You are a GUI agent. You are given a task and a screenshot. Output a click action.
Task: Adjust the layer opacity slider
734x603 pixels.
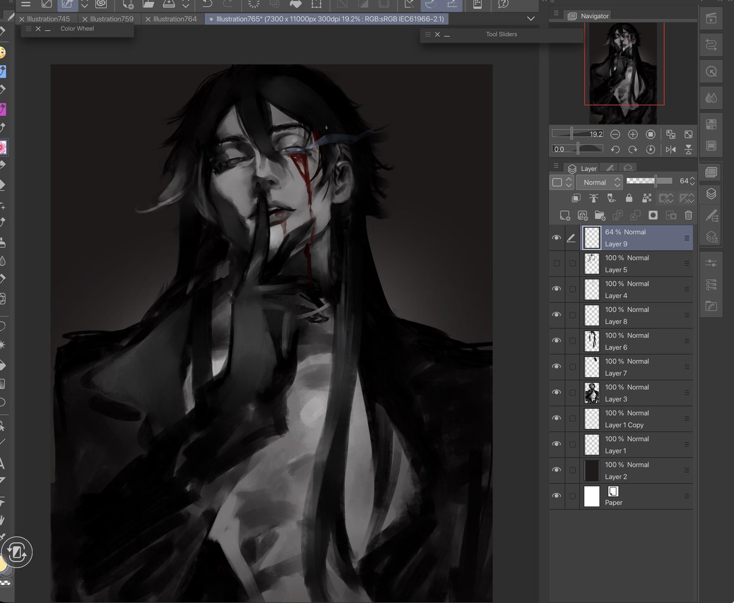pos(650,181)
